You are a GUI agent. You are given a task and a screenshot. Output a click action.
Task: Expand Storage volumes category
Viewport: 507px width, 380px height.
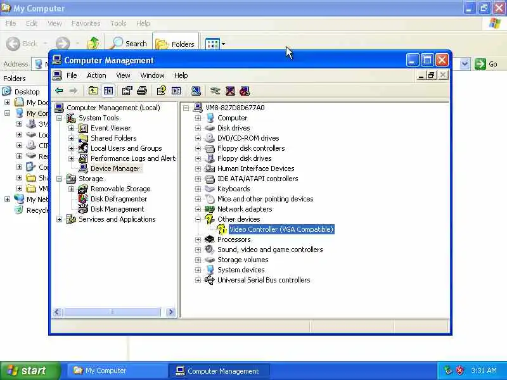click(198, 260)
